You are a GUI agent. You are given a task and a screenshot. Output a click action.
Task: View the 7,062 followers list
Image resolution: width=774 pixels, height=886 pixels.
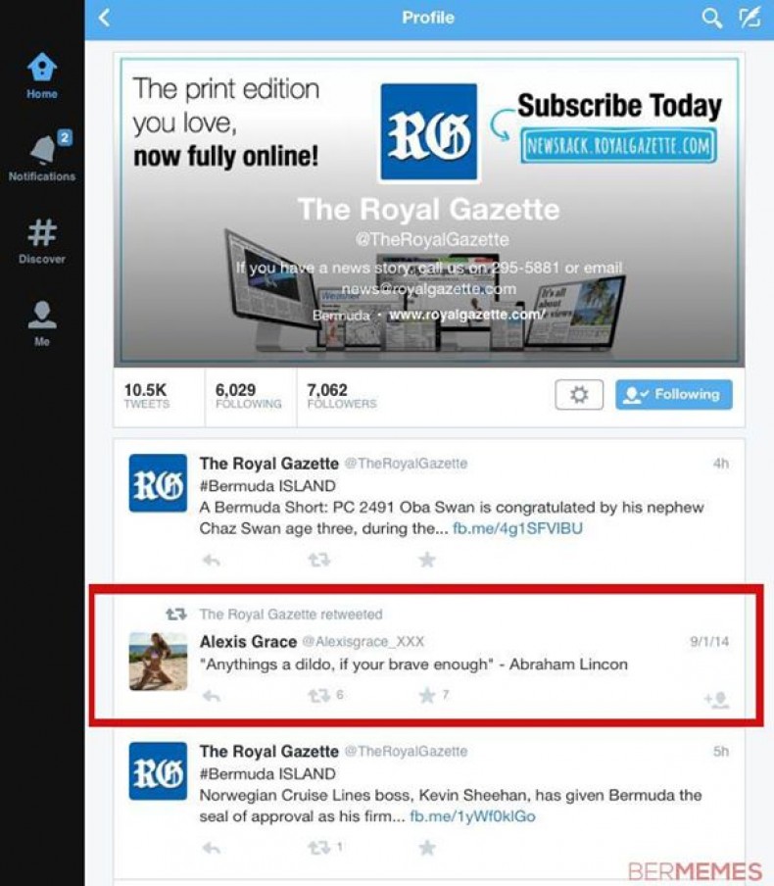tap(342, 396)
